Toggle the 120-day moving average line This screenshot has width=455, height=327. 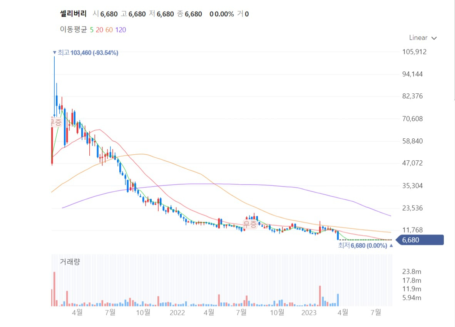120,30
